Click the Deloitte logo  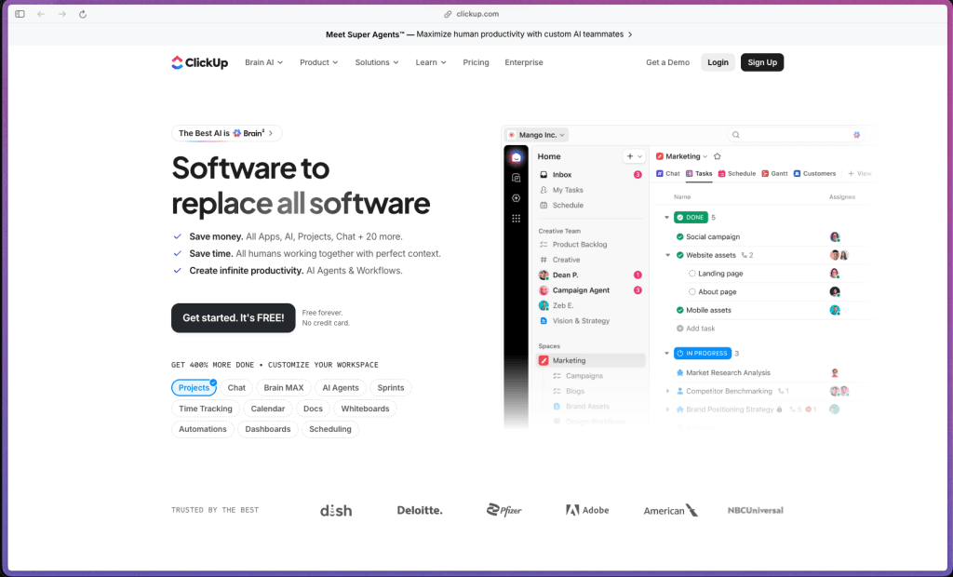pos(420,511)
